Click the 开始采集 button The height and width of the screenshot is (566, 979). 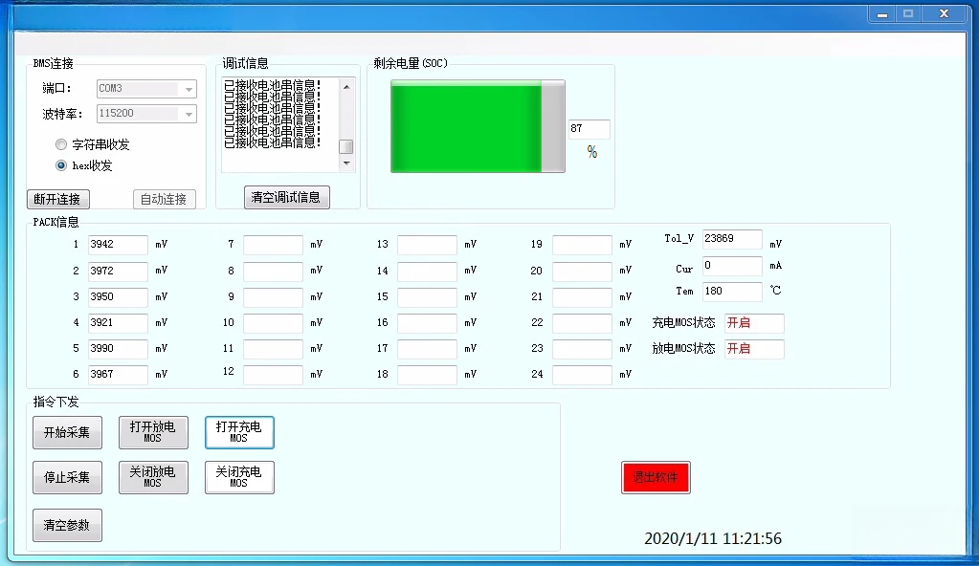tap(67, 432)
